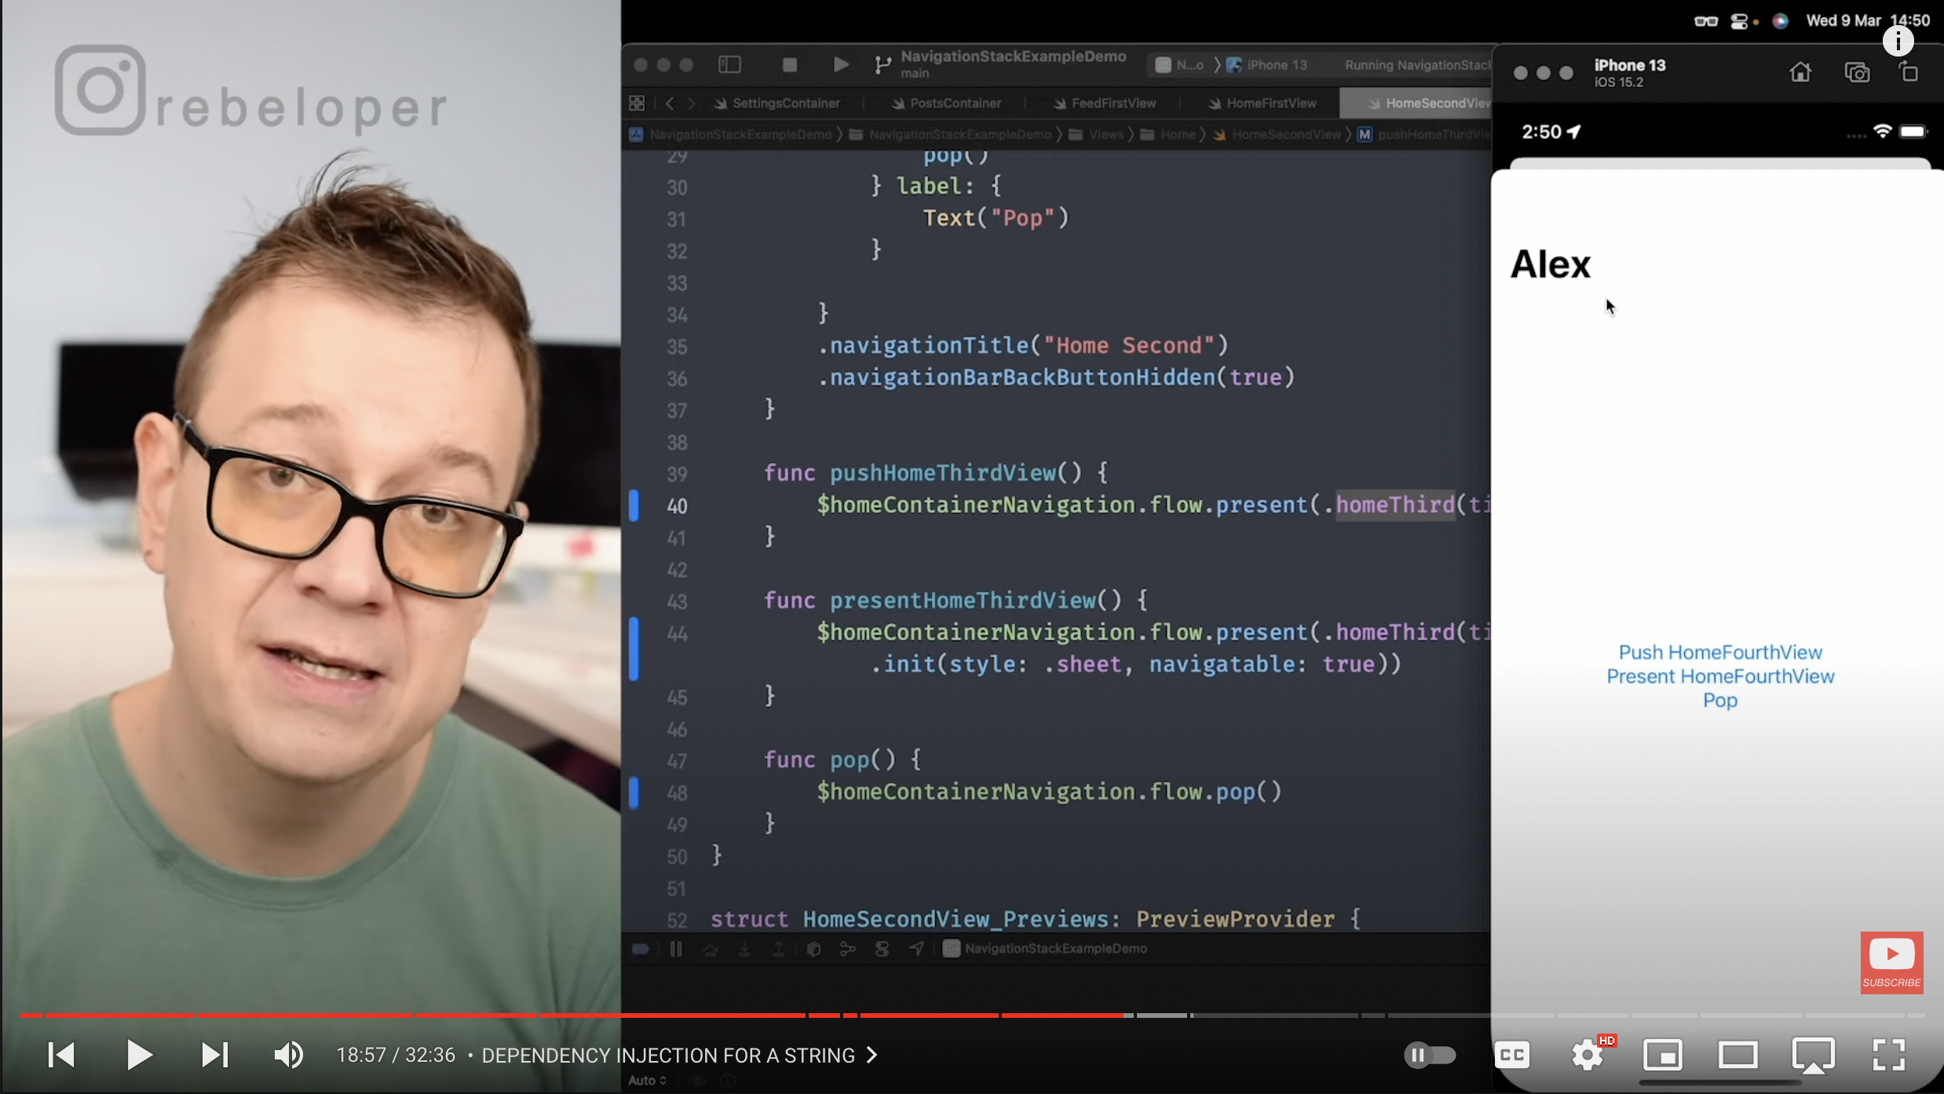1944x1094 pixels.
Task: Open the video info card
Action: tap(1898, 41)
